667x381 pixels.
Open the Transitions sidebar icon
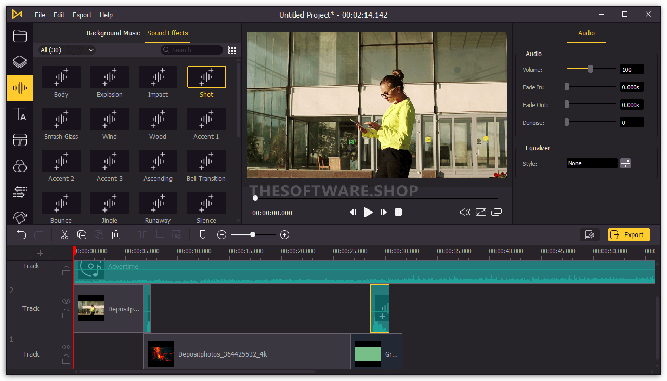point(20,192)
